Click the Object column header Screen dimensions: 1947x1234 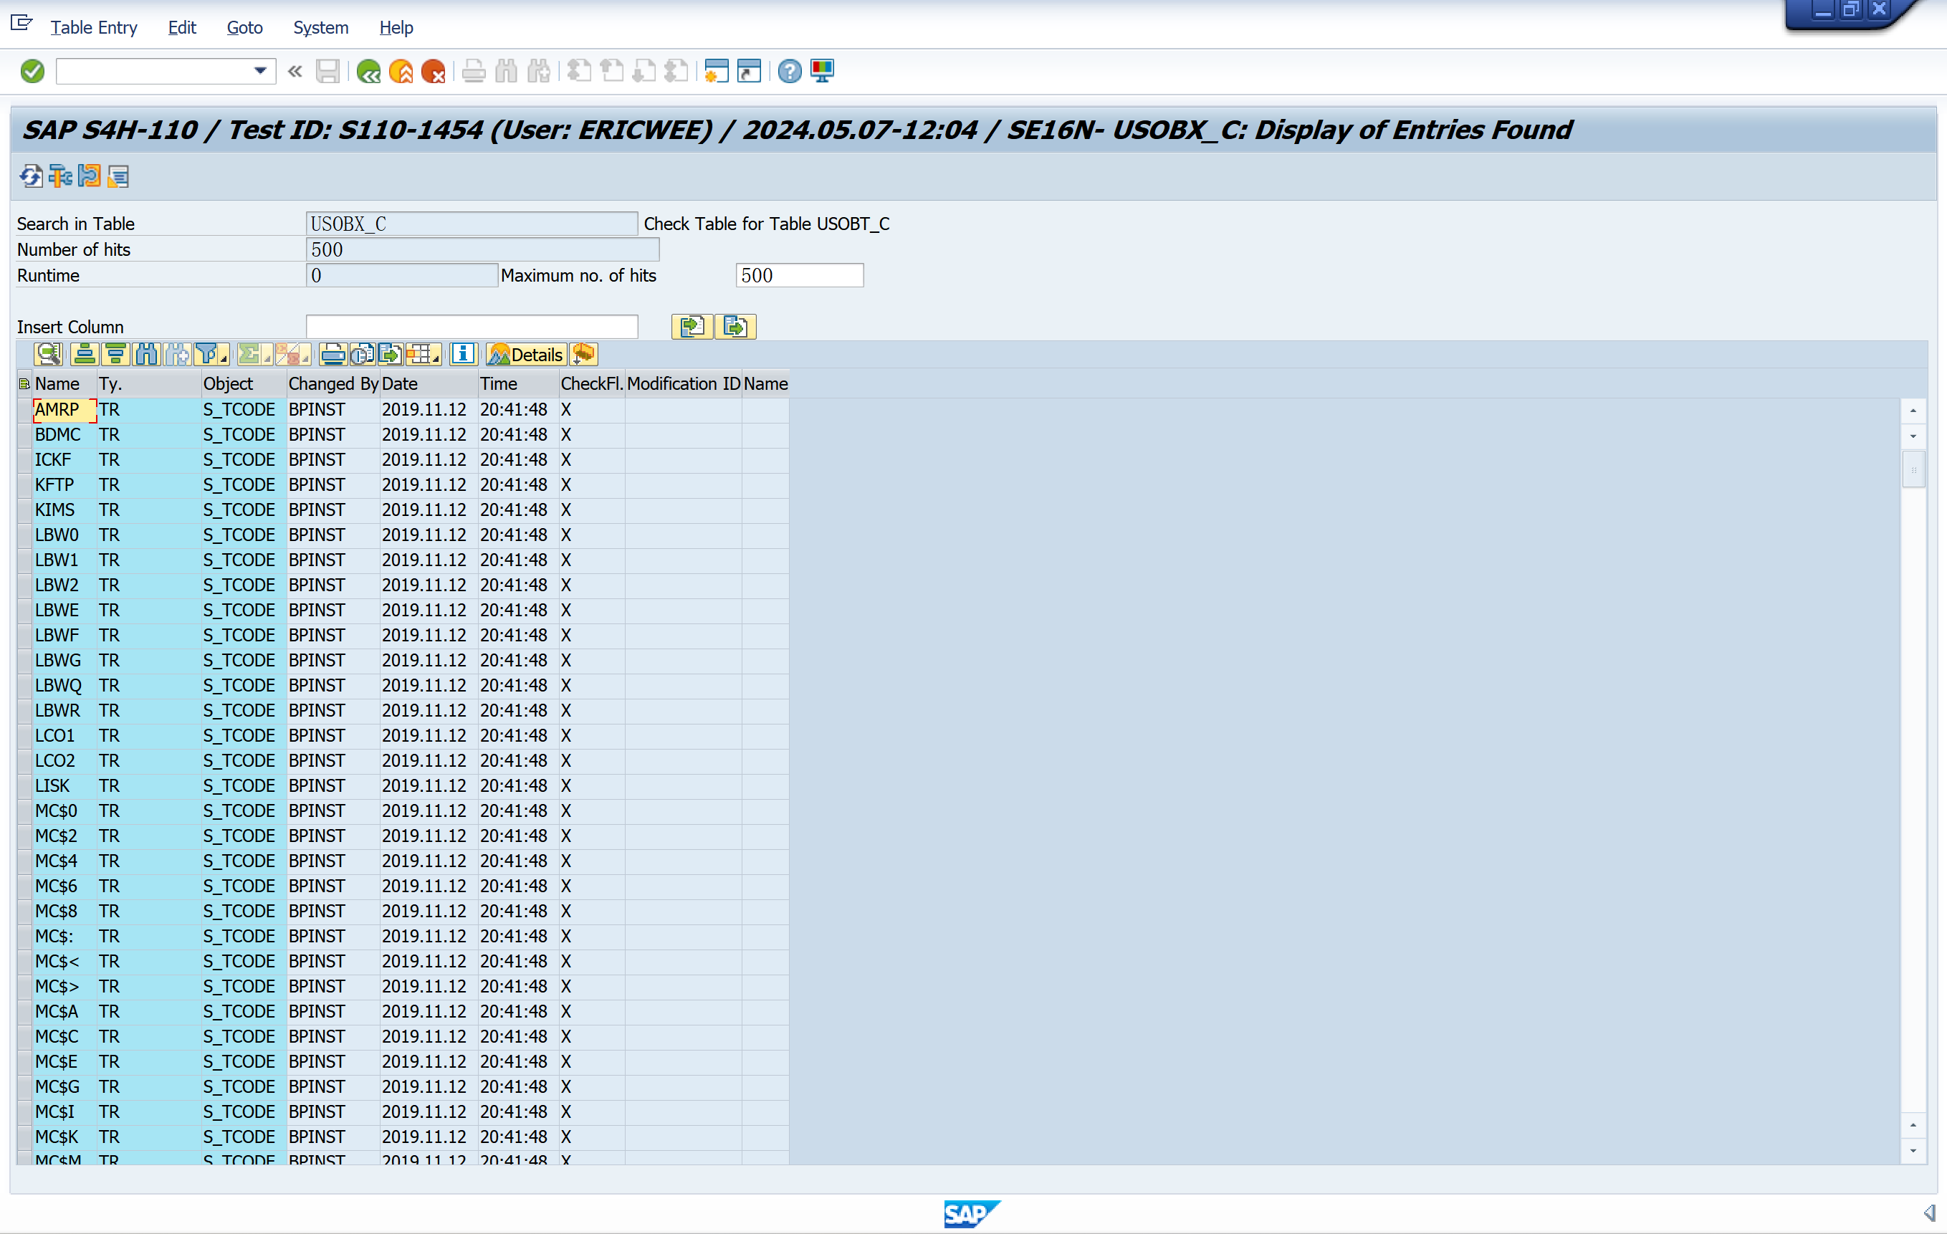(228, 383)
